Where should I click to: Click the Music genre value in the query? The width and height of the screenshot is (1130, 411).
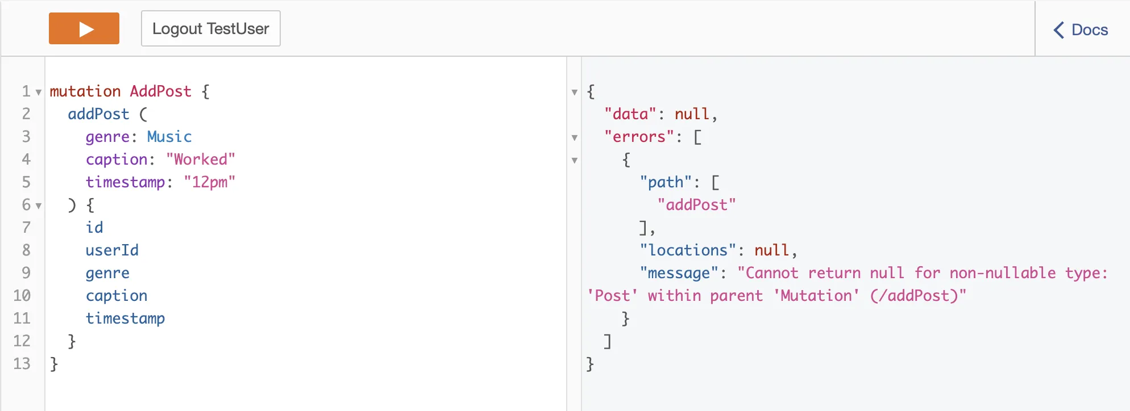pyautogui.click(x=169, y=137)
